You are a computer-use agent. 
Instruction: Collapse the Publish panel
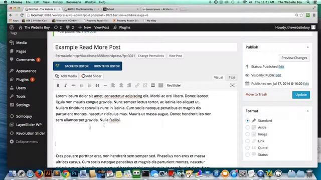point(307,47)
